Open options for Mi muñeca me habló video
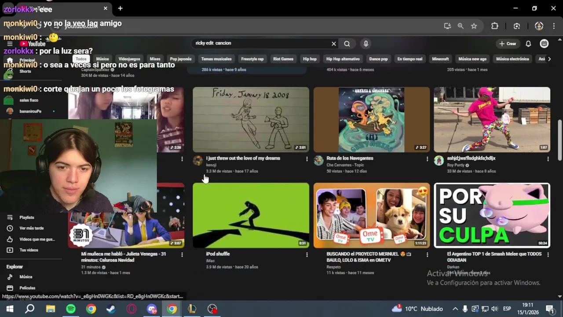The image size is (563, 317). coord(182,254)
